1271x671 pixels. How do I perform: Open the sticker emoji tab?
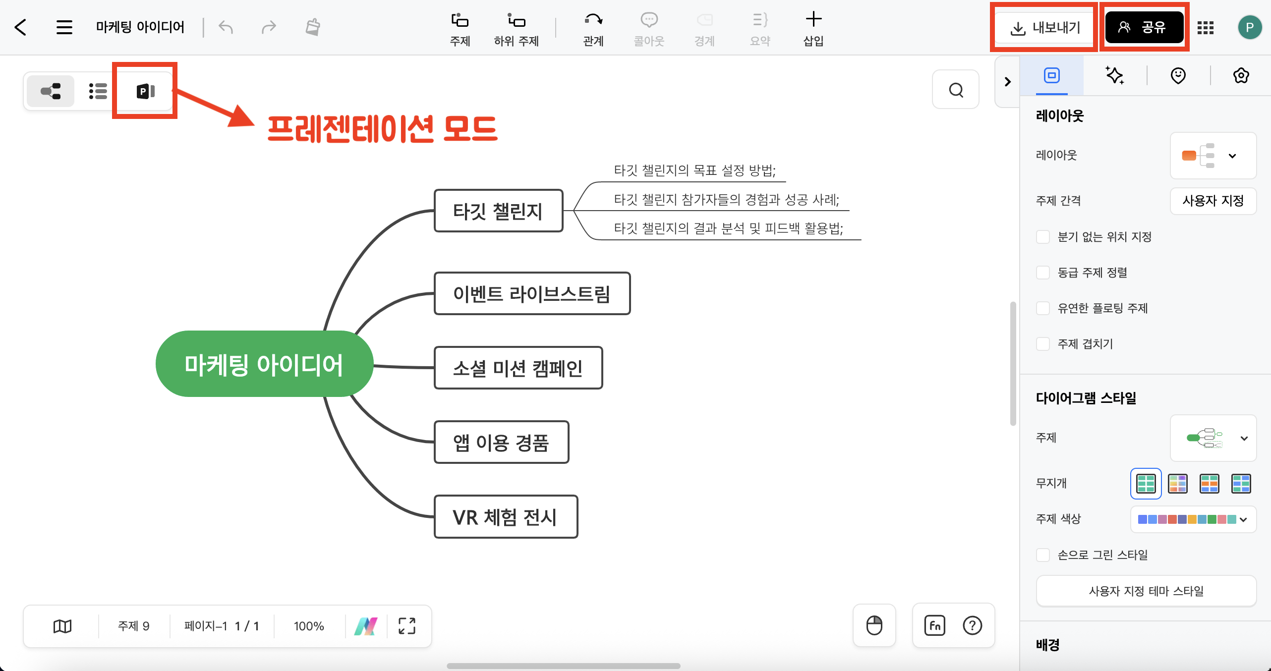point(1178,75)
